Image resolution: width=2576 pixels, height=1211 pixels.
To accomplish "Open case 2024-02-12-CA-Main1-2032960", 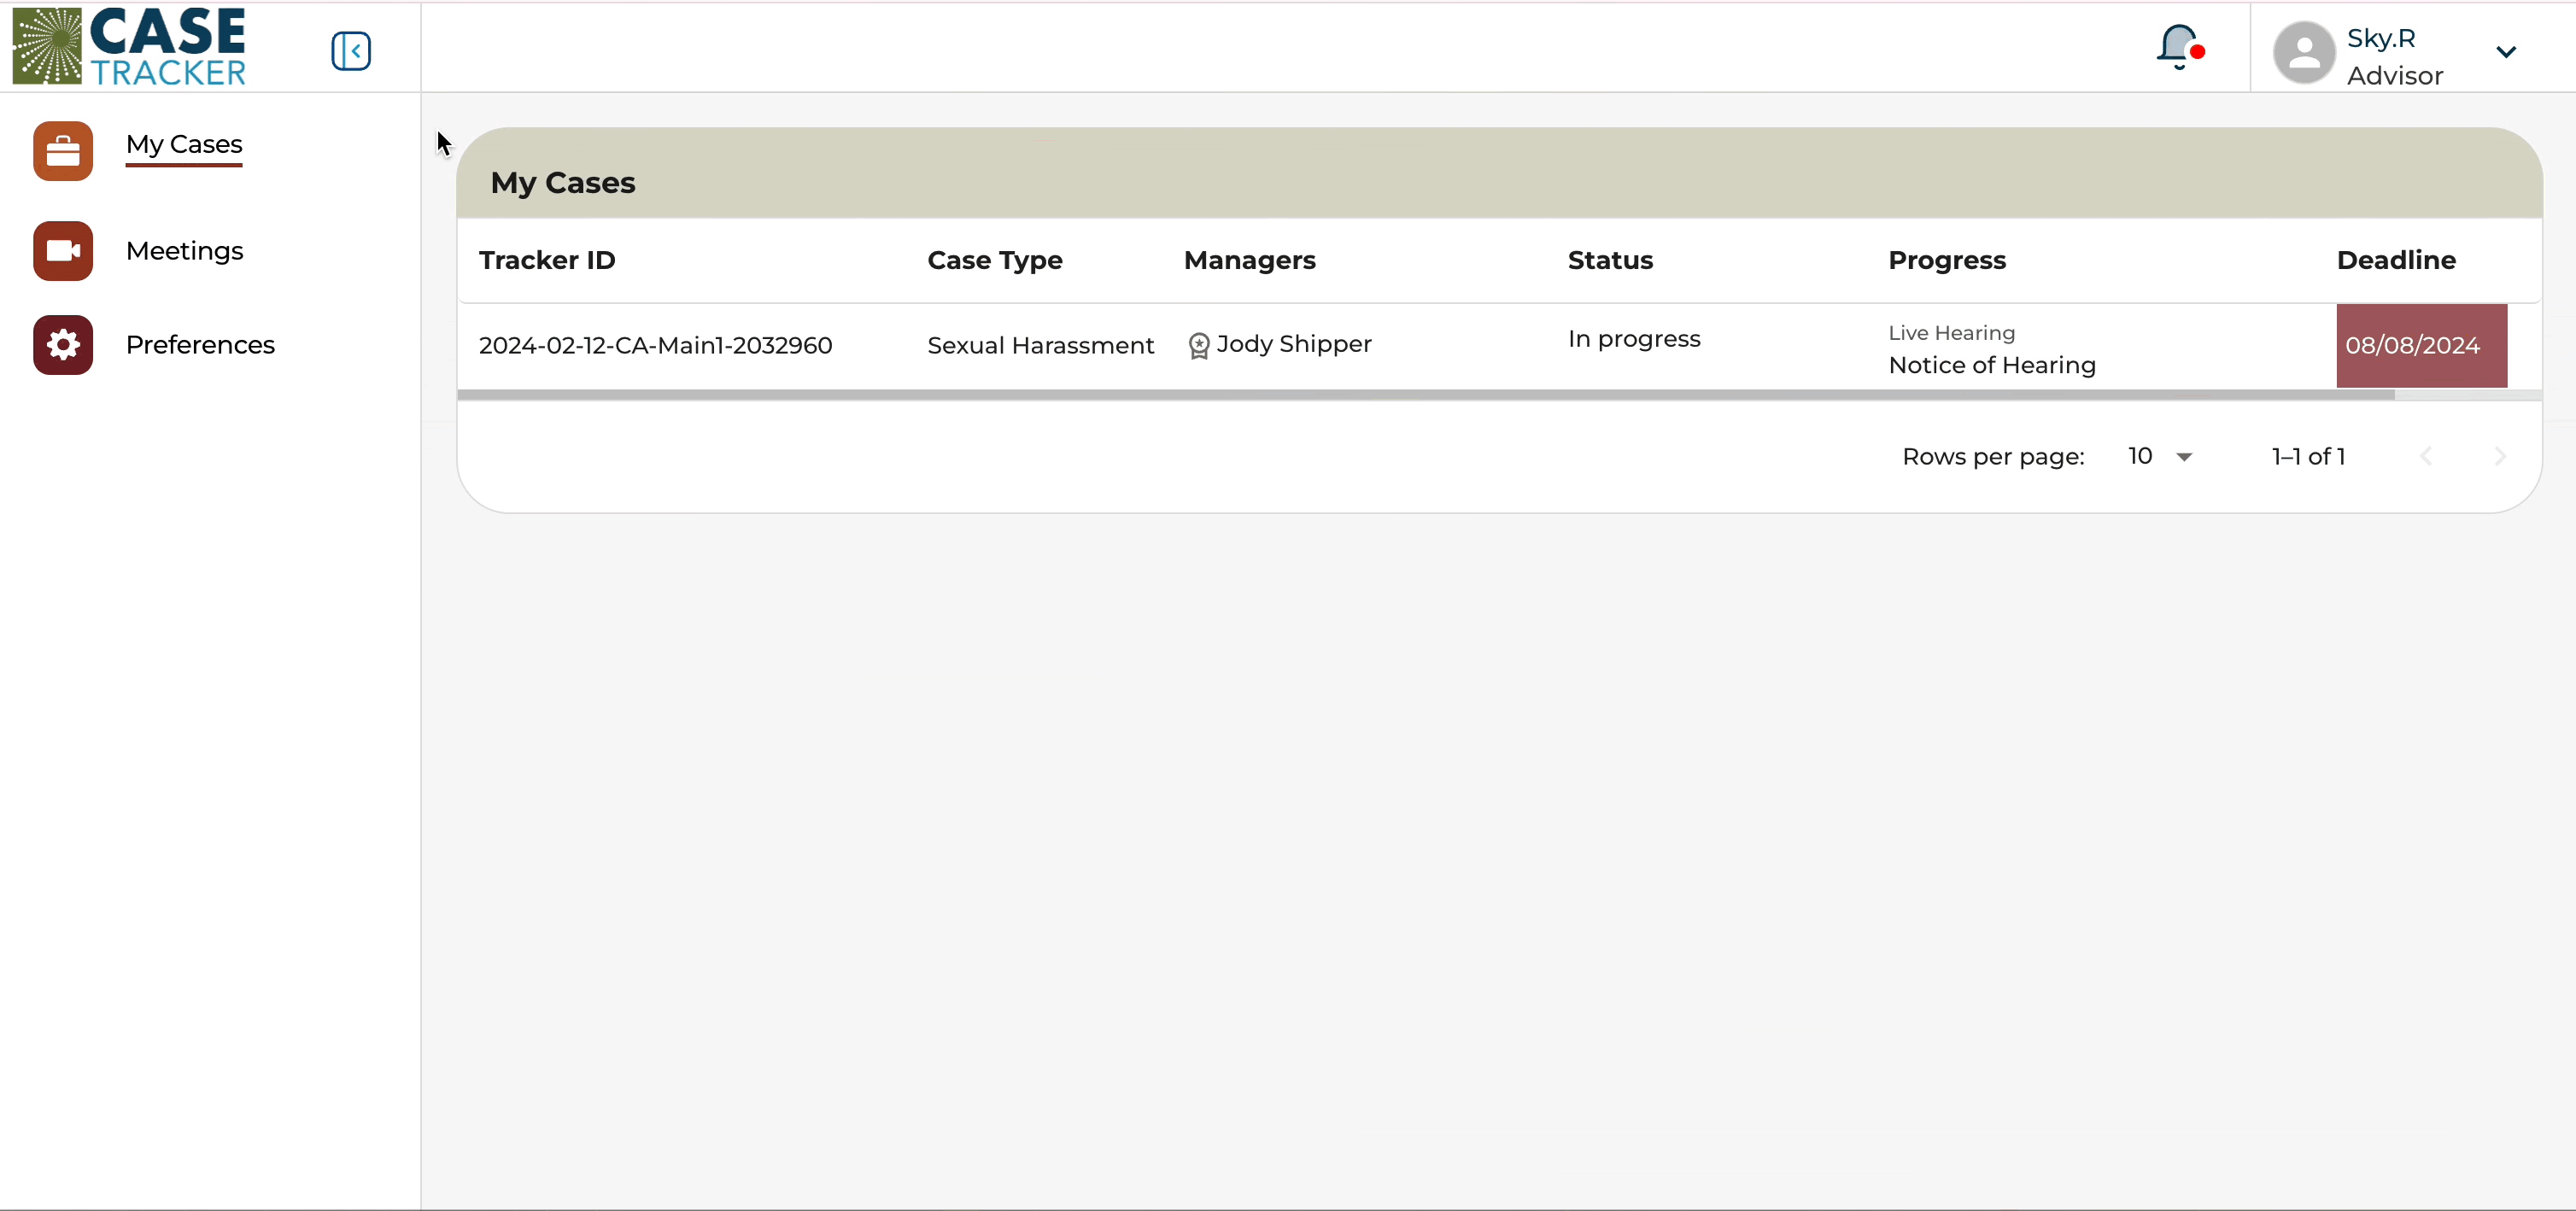I will (x=654, y=343).
